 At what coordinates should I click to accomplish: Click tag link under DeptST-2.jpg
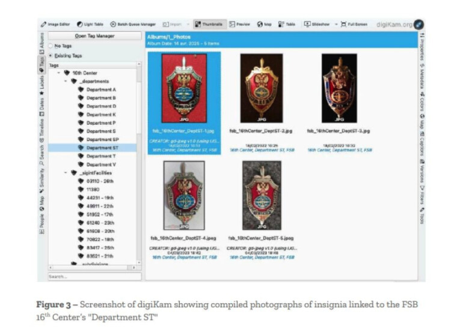(262, 150)
